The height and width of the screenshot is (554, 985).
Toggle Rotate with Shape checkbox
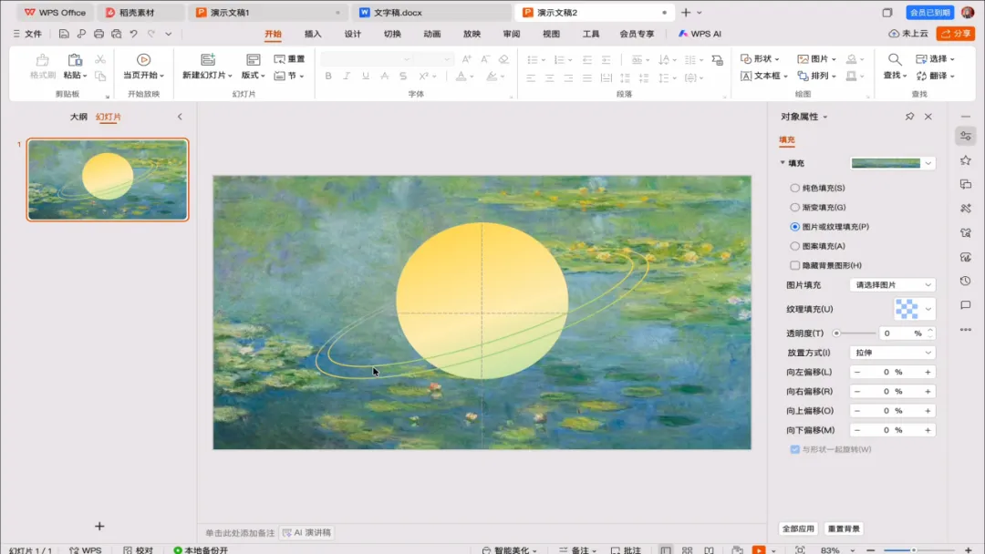(x=794, y=449)
